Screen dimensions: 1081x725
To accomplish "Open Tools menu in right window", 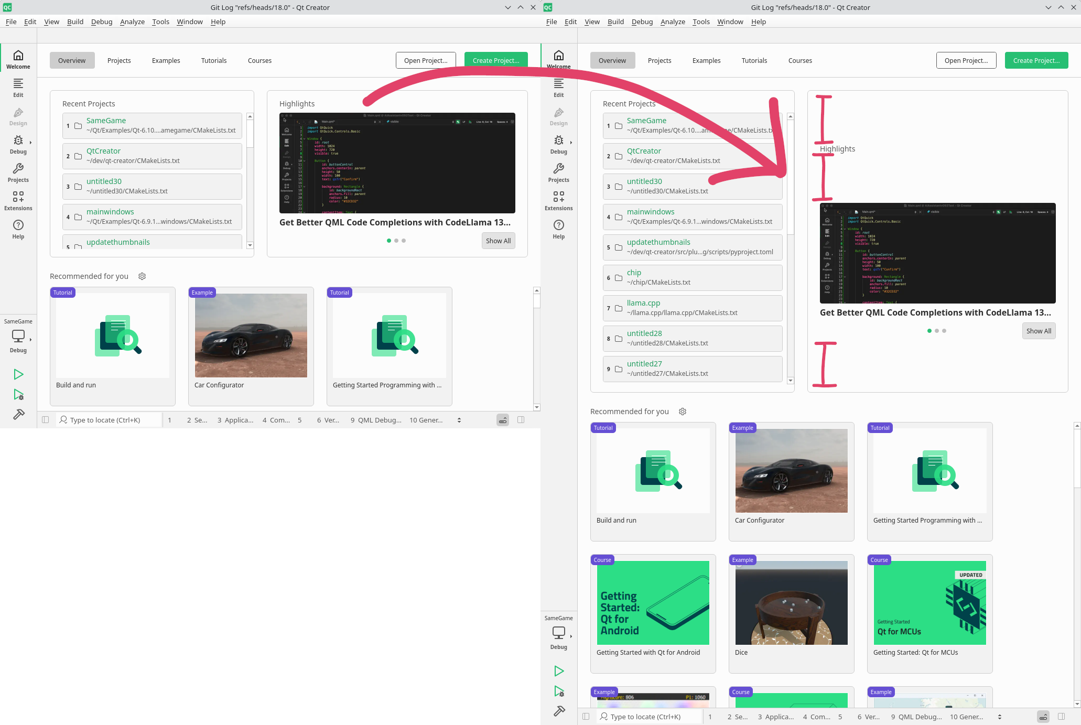I will pyautogui.click(x=701, y=21).
